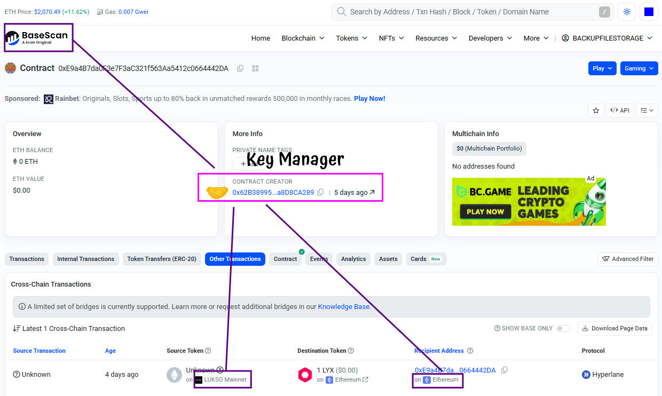Viewport: 662px width, 396px height.
Task: Switch to Transactions tab
Action: 27,259
